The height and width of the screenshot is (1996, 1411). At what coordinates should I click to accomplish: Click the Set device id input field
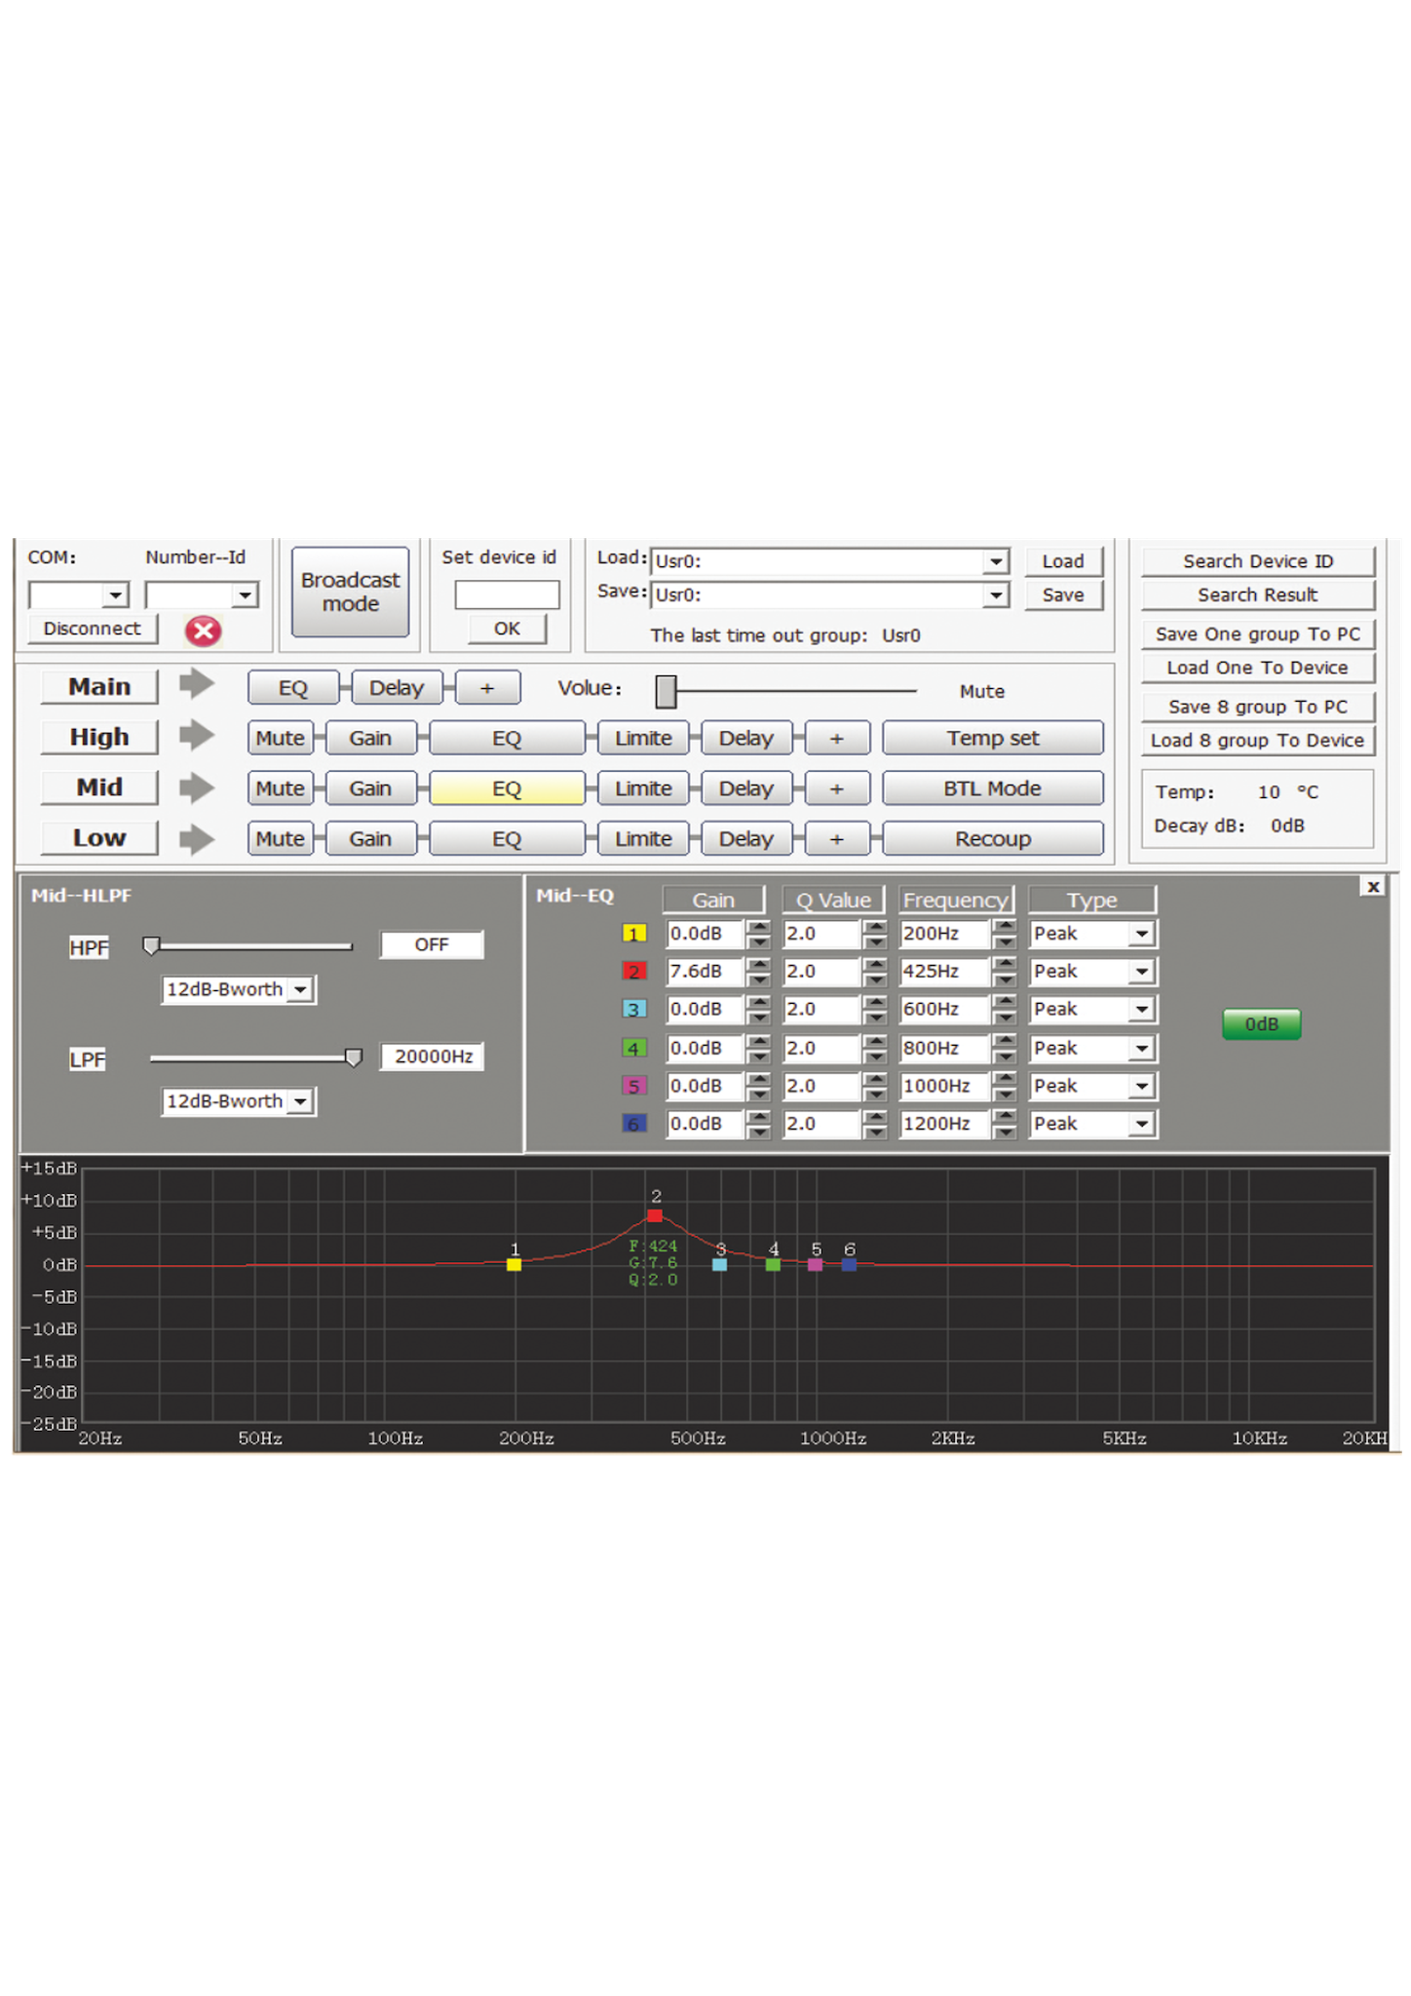[507, 595]
